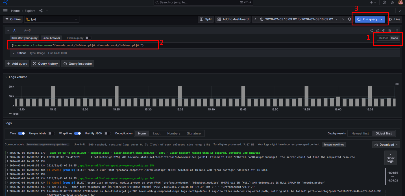
Task: Enable the Prettify JSON toggle
Action: (107, 133)
